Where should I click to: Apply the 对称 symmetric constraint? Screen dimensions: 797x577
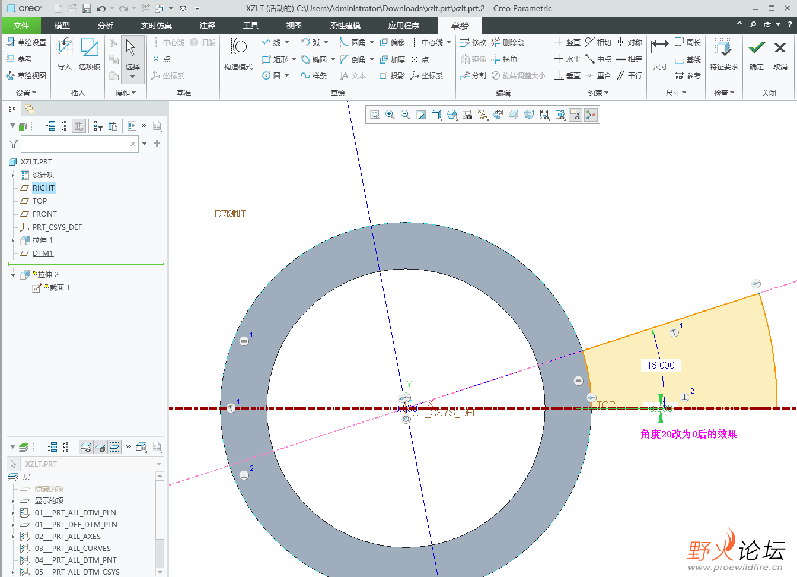pos(629,43)
